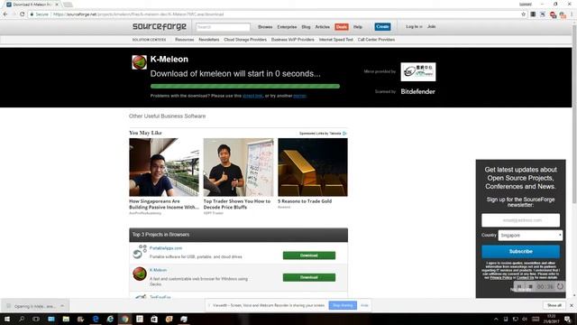Close the Download K-Meleon browser tab
This screenshot has height=325, width=577.
coord(57,5)
